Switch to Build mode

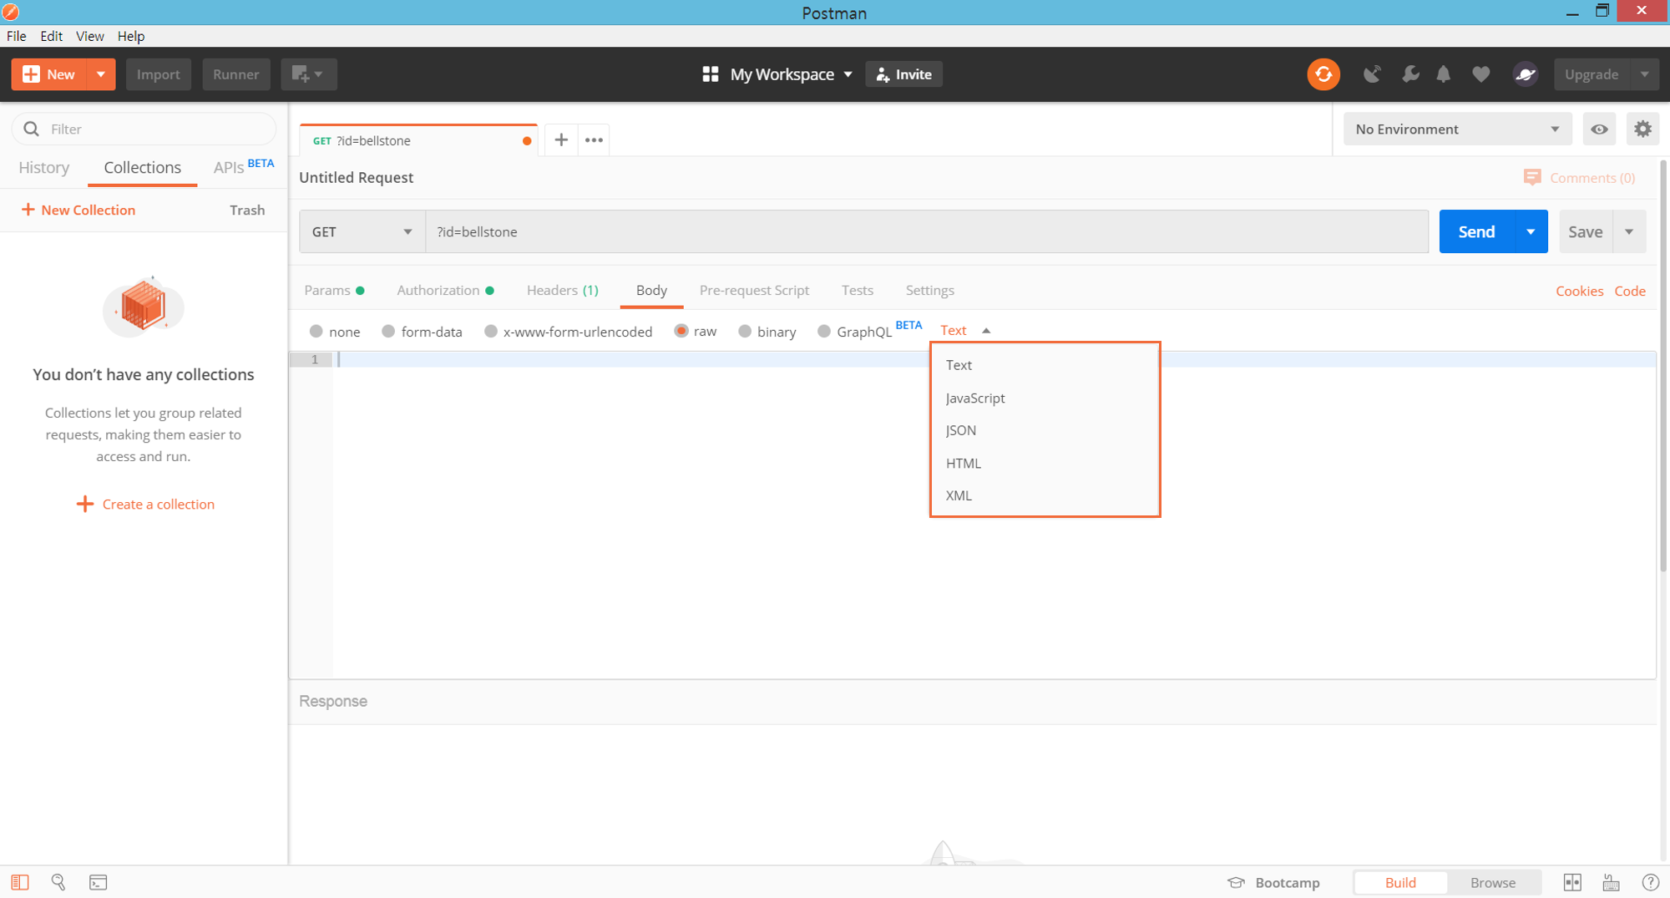pos(1400,882)
